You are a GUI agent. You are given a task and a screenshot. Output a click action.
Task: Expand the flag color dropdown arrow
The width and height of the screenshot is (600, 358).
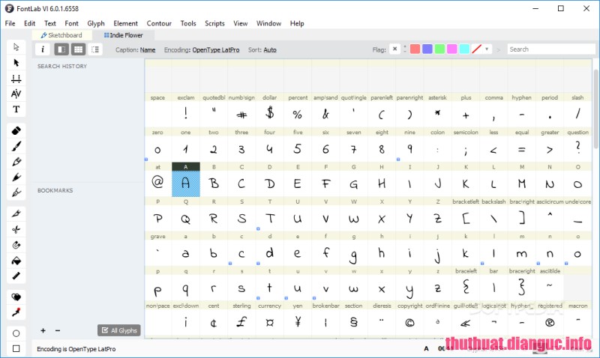tap(487, 49)
